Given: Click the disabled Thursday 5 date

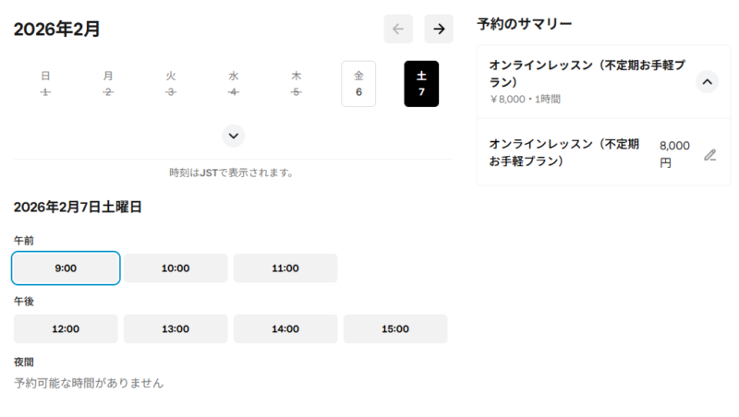Looking at the screenshot, I should click(297, 84).
